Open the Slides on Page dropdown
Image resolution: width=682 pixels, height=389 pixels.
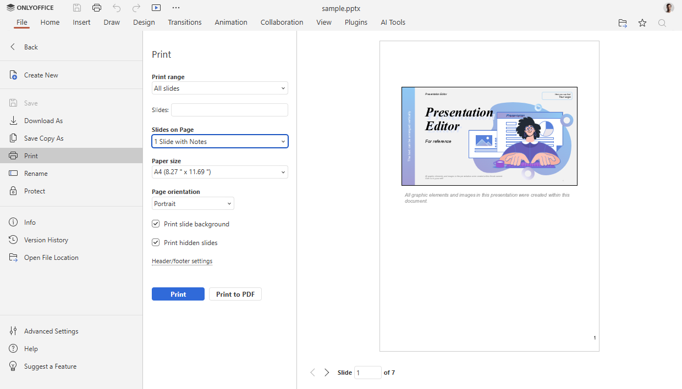click(220, 142)
